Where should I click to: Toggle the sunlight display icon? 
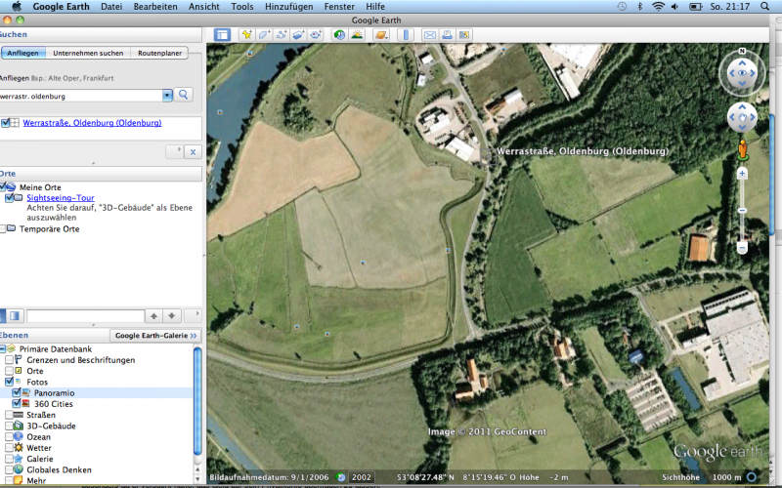tap(358, 35)
